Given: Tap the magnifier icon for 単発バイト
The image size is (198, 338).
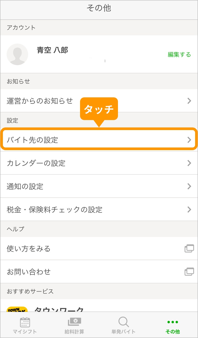Looking at the screenshot, I should click(x=123, y=322).
